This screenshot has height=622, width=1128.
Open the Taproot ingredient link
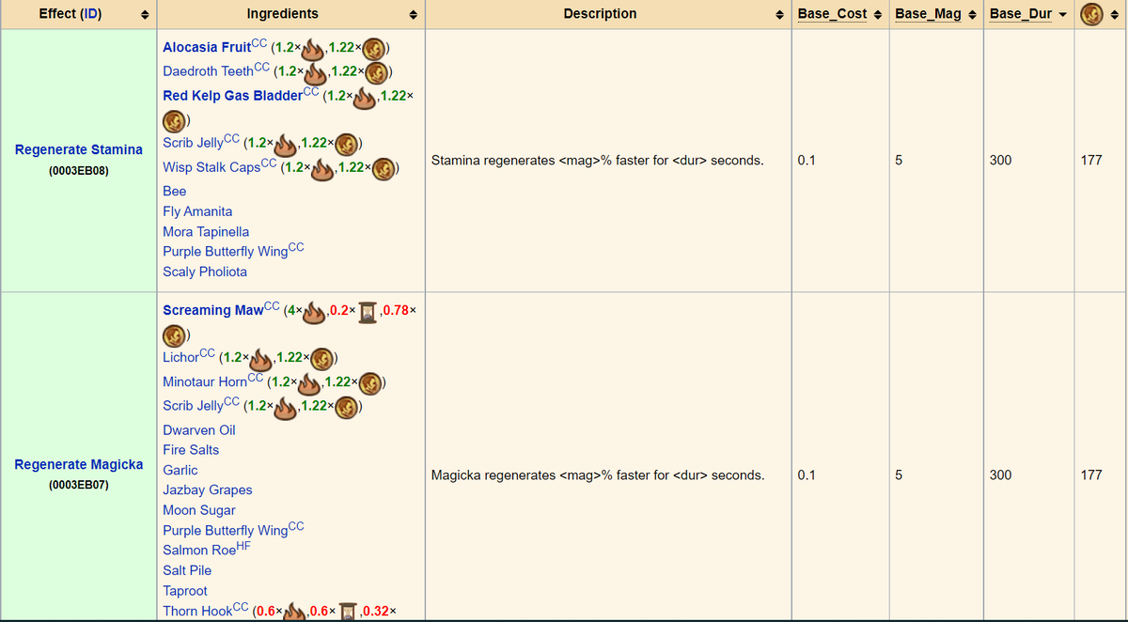pyautogui.click(x=185, y=591)
